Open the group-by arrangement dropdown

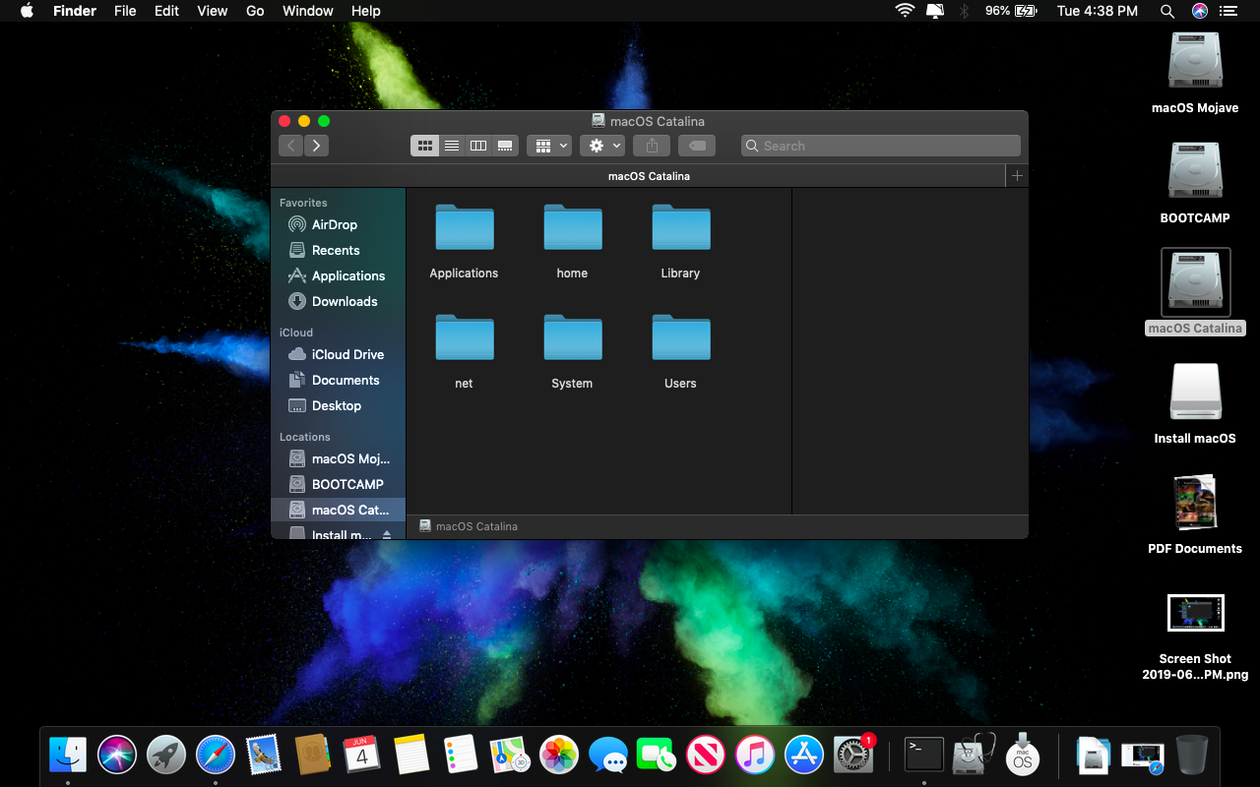coord(549,146)
